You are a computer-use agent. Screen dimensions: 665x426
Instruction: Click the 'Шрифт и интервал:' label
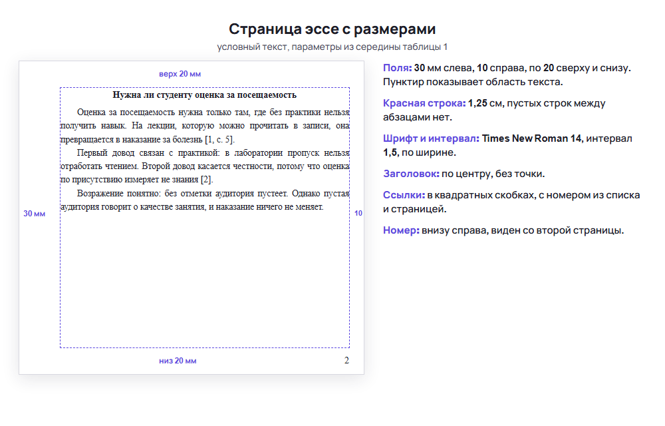[x=431, y=138]
